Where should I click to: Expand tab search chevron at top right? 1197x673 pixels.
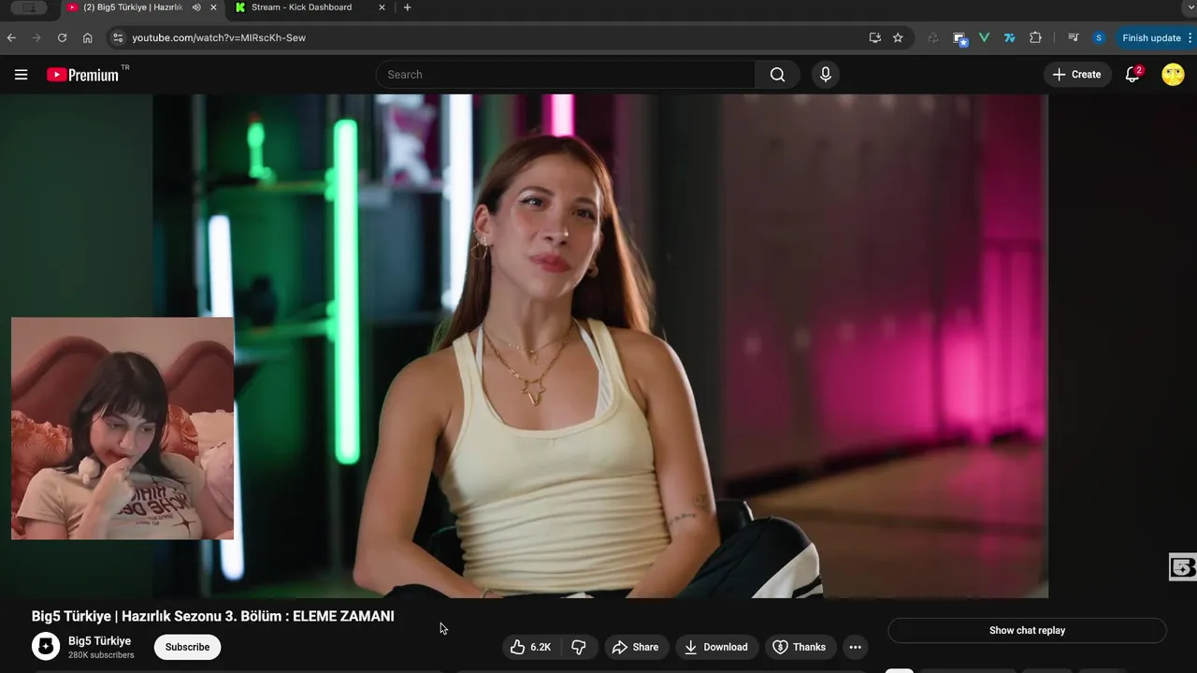click(x=1189, y=7)
